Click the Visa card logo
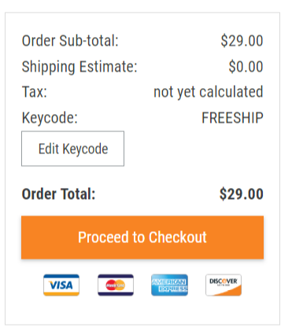Screen dimensions: 292x335 point(61,285)
